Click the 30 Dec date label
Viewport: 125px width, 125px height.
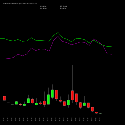tap(40, 119)
